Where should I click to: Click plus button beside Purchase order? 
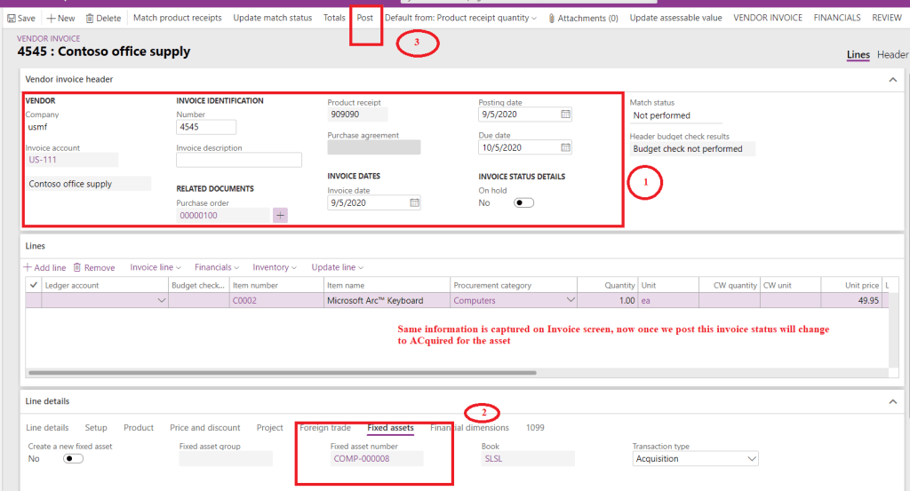[x=280, y=215]
